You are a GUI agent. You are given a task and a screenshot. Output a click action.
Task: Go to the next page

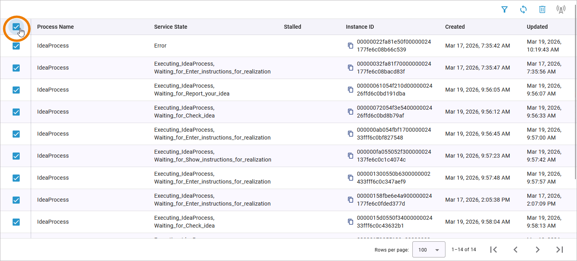click(537, 250)
